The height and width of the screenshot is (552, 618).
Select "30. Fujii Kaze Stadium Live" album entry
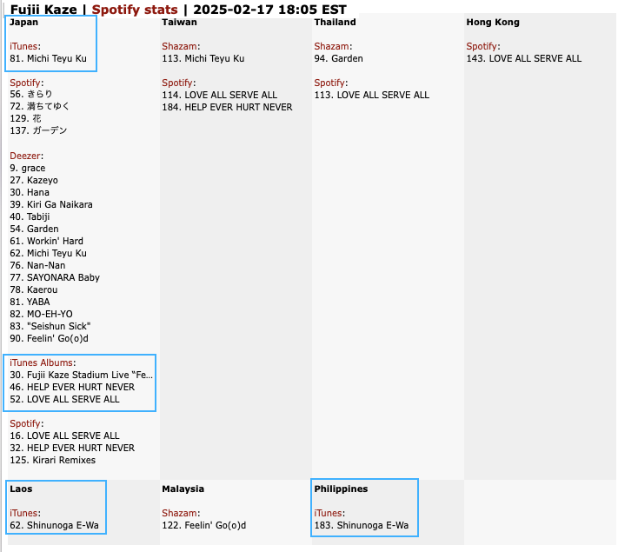click(x=81, y=375)
